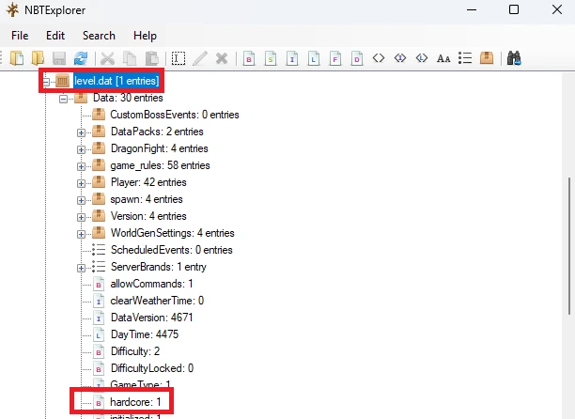Viewport: 575px width, 419px height.
Task: Expand the Player: 42 entries node
Action: (81, 183)
